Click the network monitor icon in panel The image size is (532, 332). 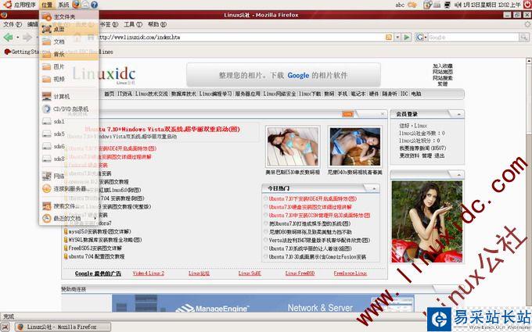[x=448, y=5]
